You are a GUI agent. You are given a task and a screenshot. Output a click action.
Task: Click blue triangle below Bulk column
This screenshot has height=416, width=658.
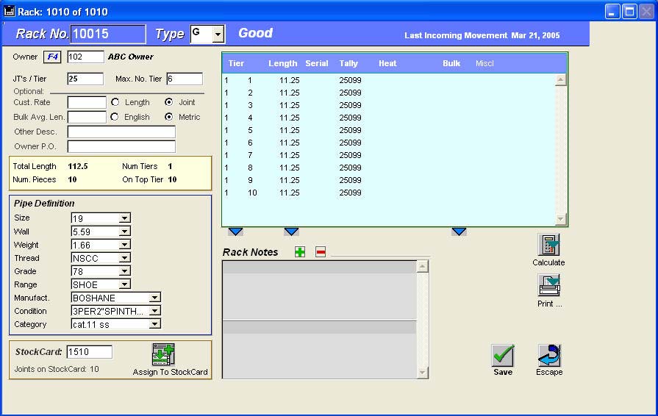point(459,232)
